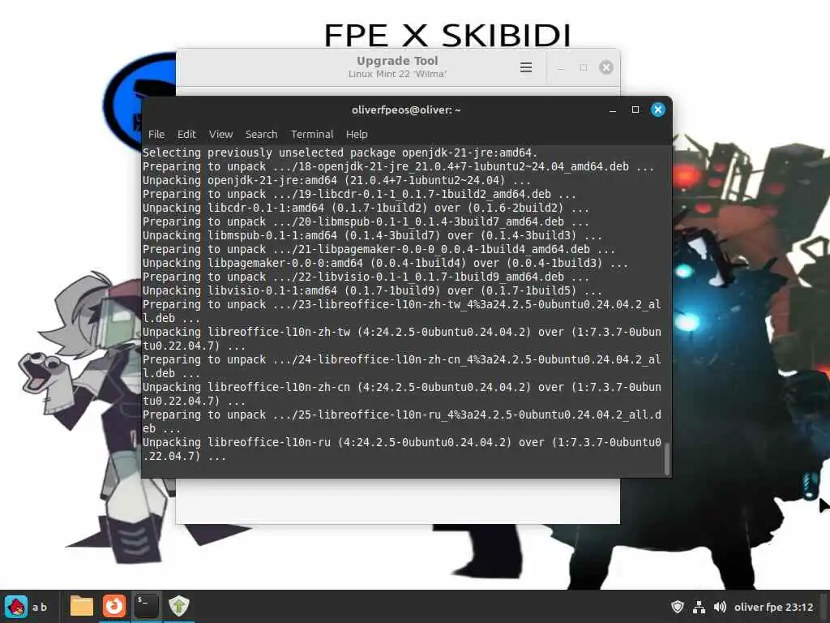
Task: Open the Files folder launcher in panel
Action: (82, 607)
